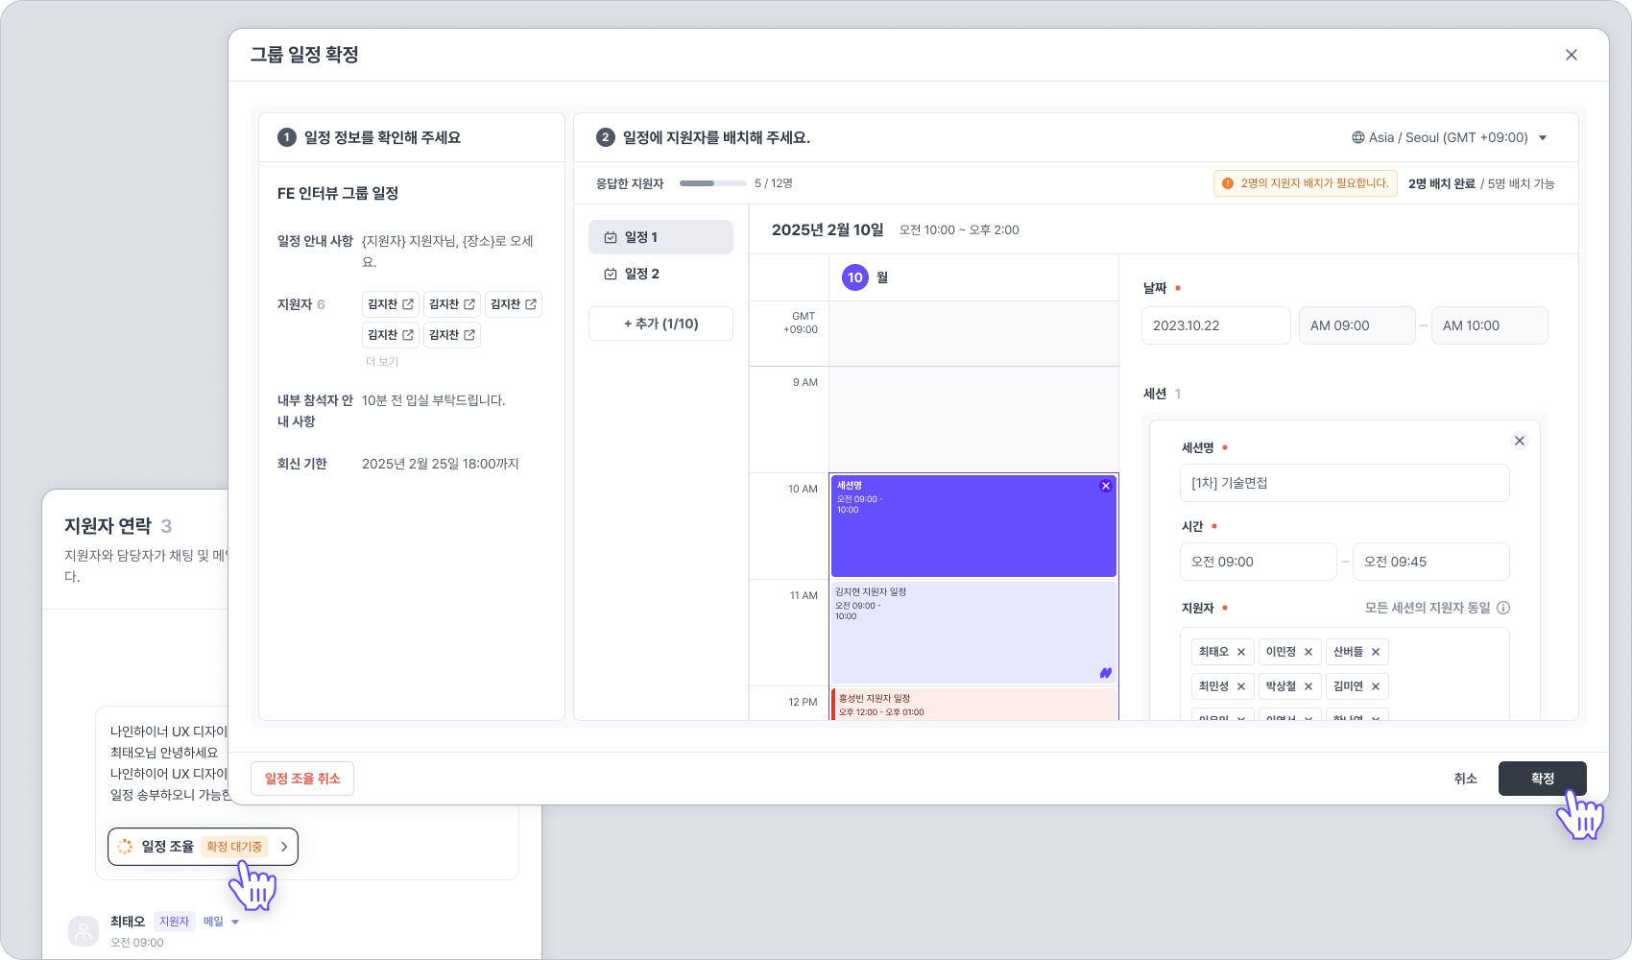The height and width of the screenshot is (960, 1632).
Task: Remove applicant 최민성 from session
Action: coord(1241,686)
